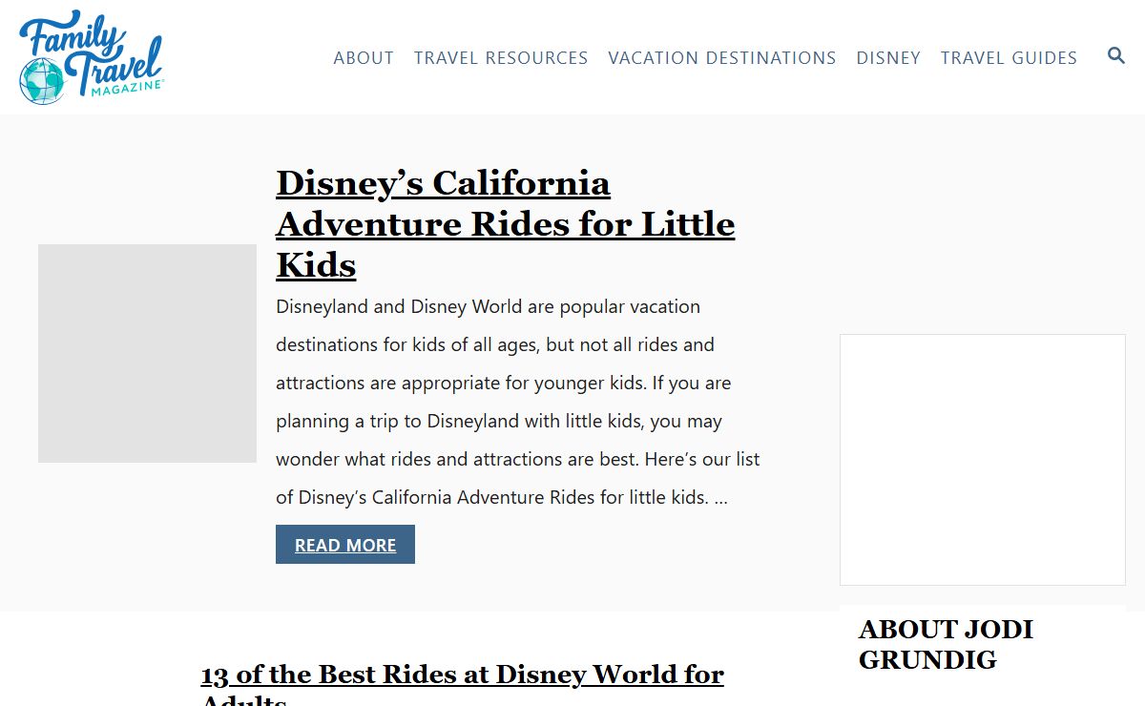Open Disney's California Adventure Rides article title
This screenshot has height=706, width=1145.
[x=505, y=224]
